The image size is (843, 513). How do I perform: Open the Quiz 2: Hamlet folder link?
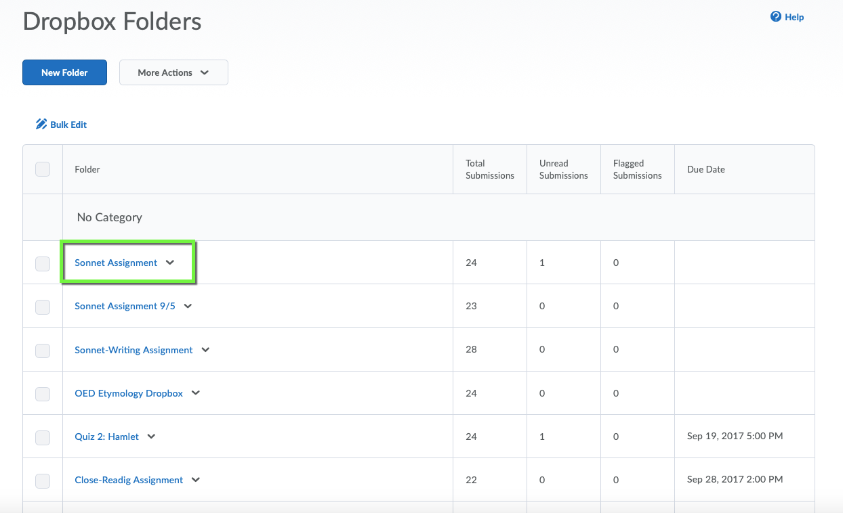pyautogui.click(x=106, y=437)
